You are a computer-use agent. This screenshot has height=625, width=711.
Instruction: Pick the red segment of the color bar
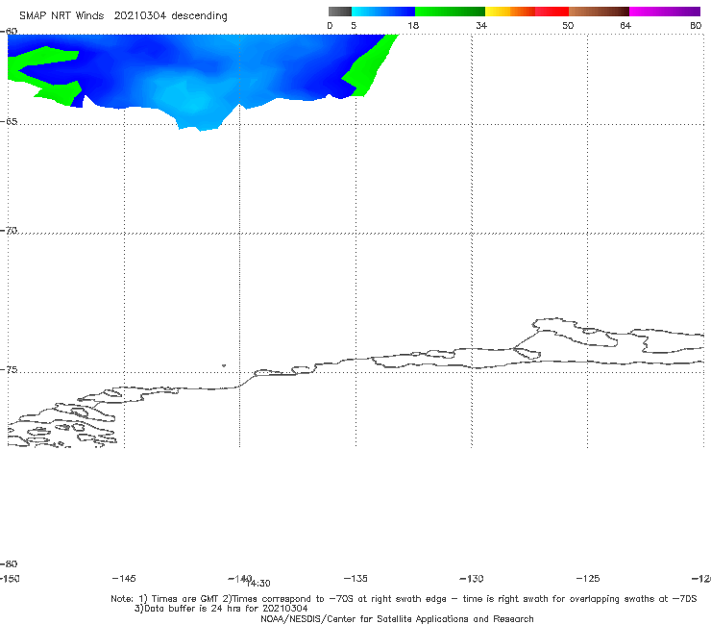coord(552,12)
